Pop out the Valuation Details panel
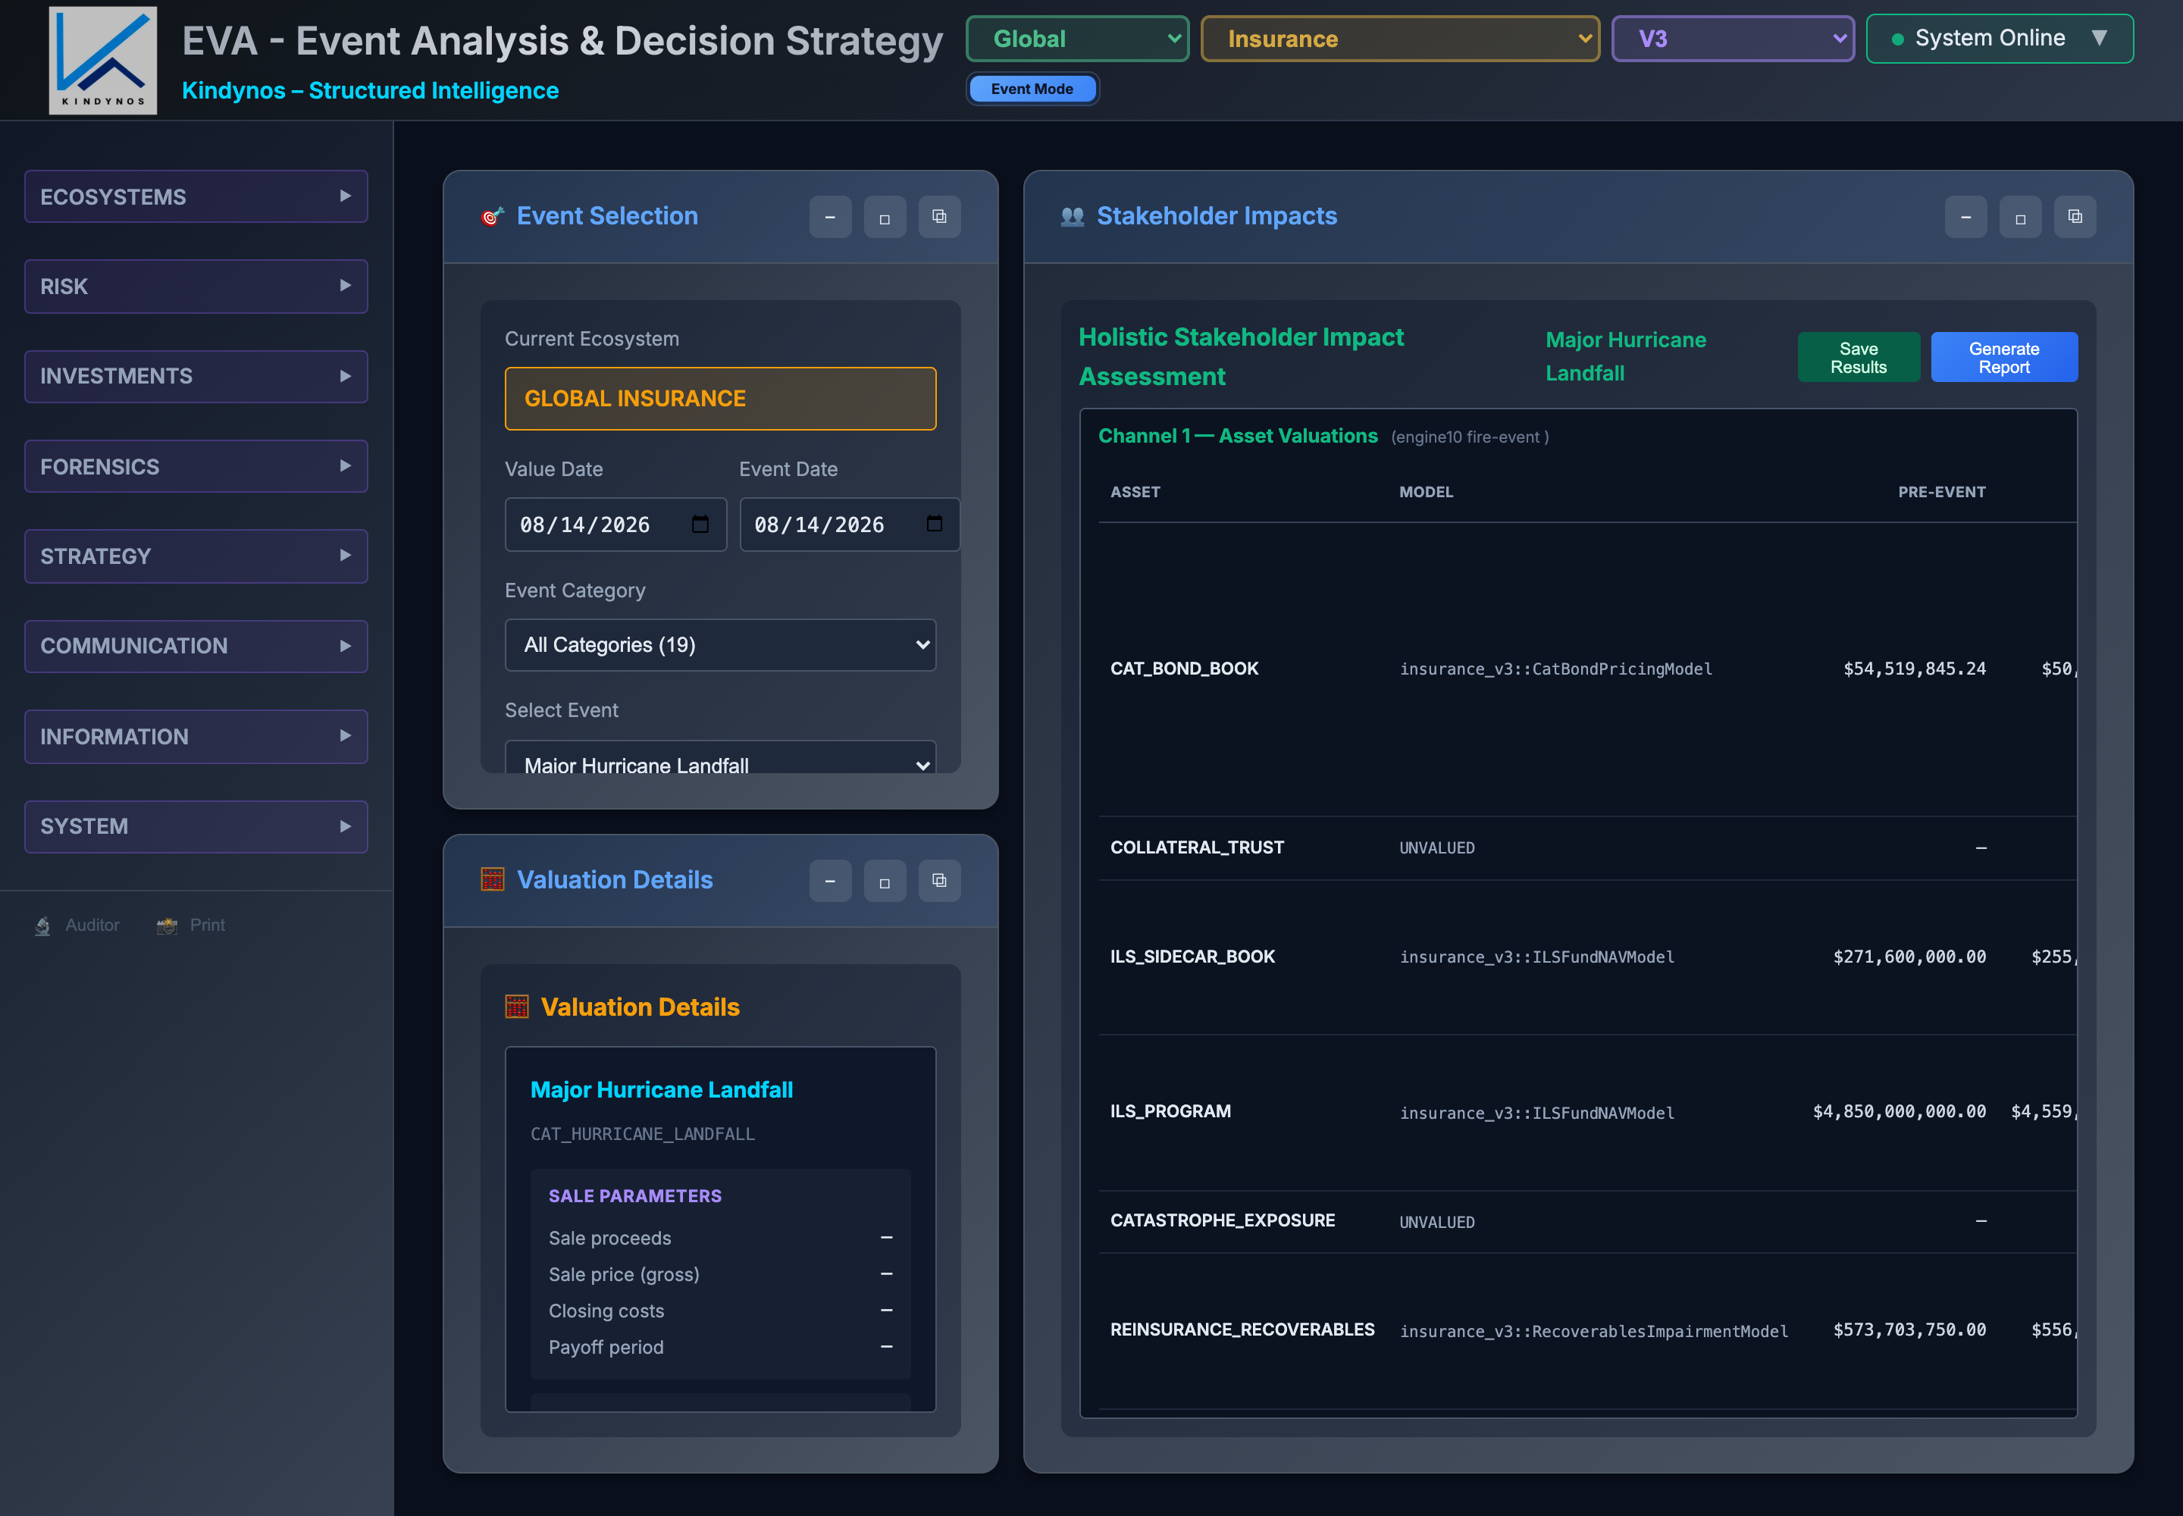 (939, 882)
